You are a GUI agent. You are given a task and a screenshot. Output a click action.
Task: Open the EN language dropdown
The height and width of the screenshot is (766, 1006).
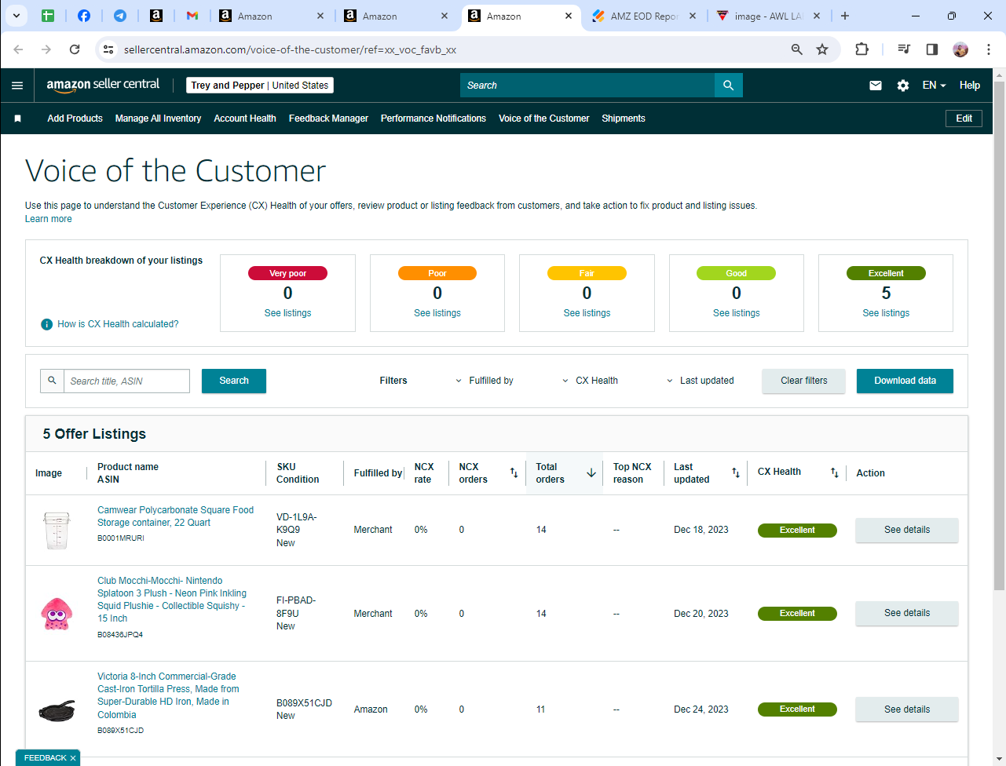[x=934, y=86]
